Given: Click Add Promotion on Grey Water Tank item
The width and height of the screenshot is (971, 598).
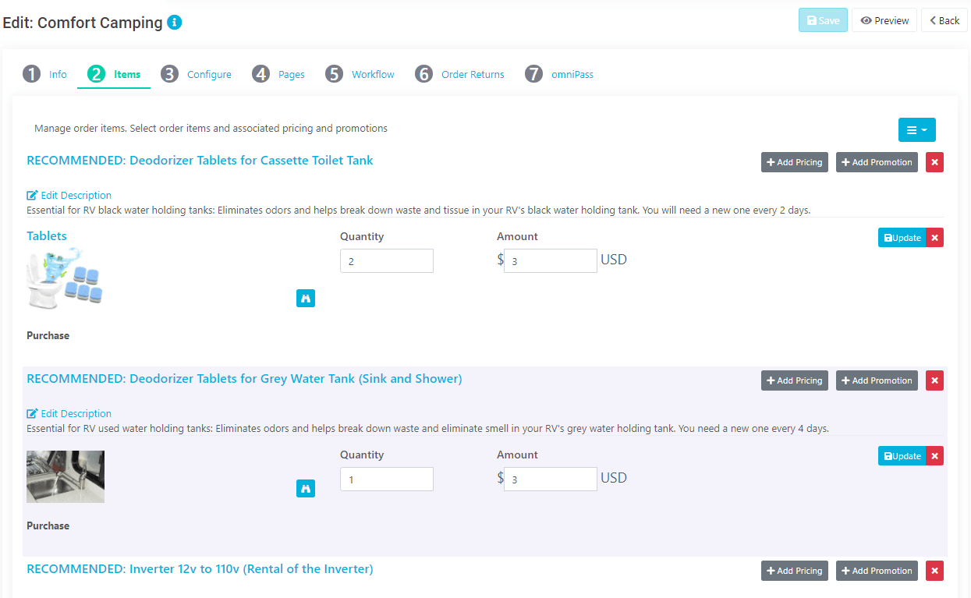Looking at the screenshot, I should pos(876,380).
